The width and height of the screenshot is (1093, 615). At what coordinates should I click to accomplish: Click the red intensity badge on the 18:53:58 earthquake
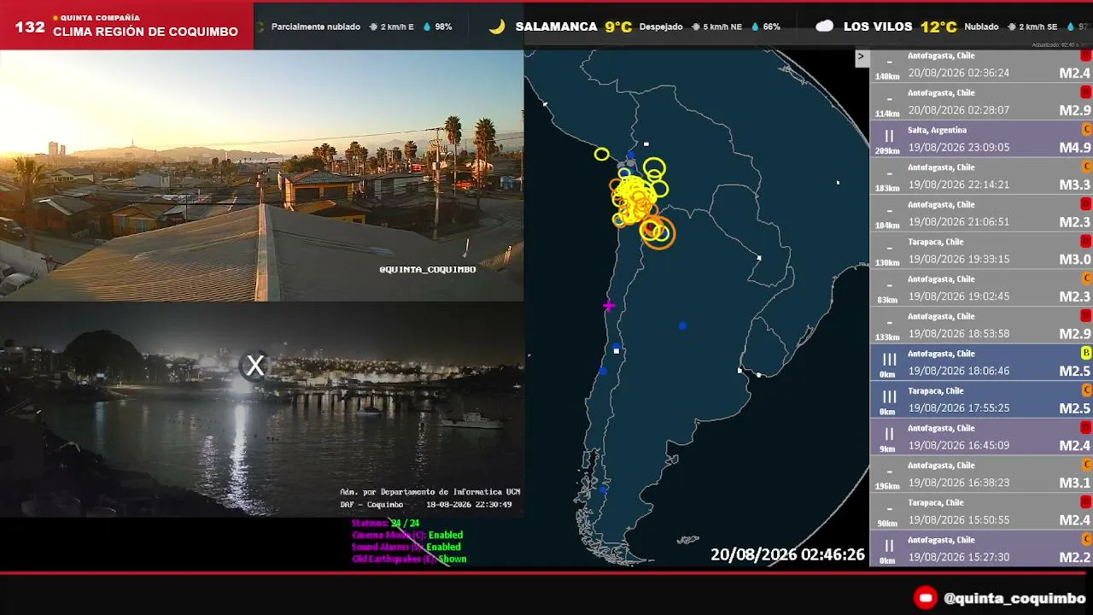click(1086, 316)
